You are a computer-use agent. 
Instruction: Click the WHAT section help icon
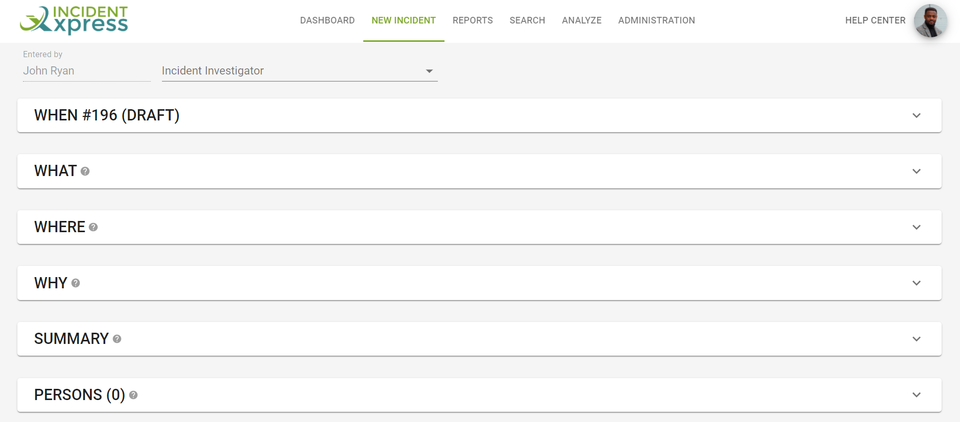(85, 171)
